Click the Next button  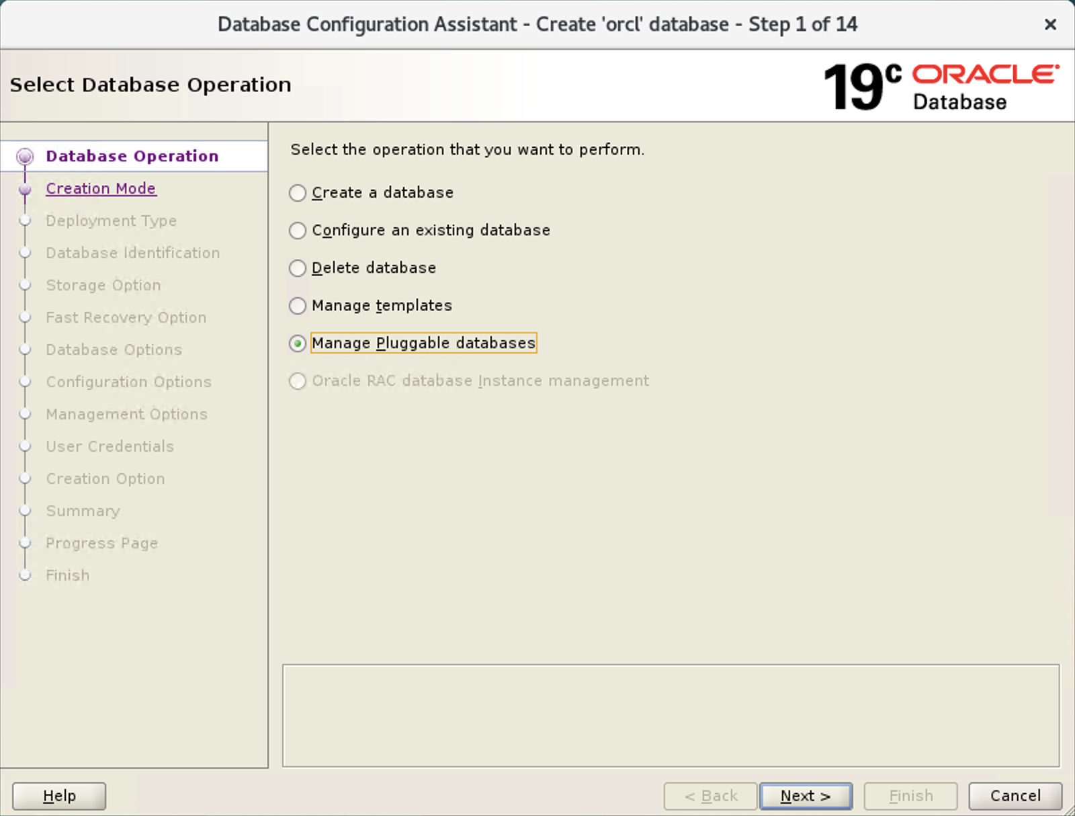pos(806,796)
